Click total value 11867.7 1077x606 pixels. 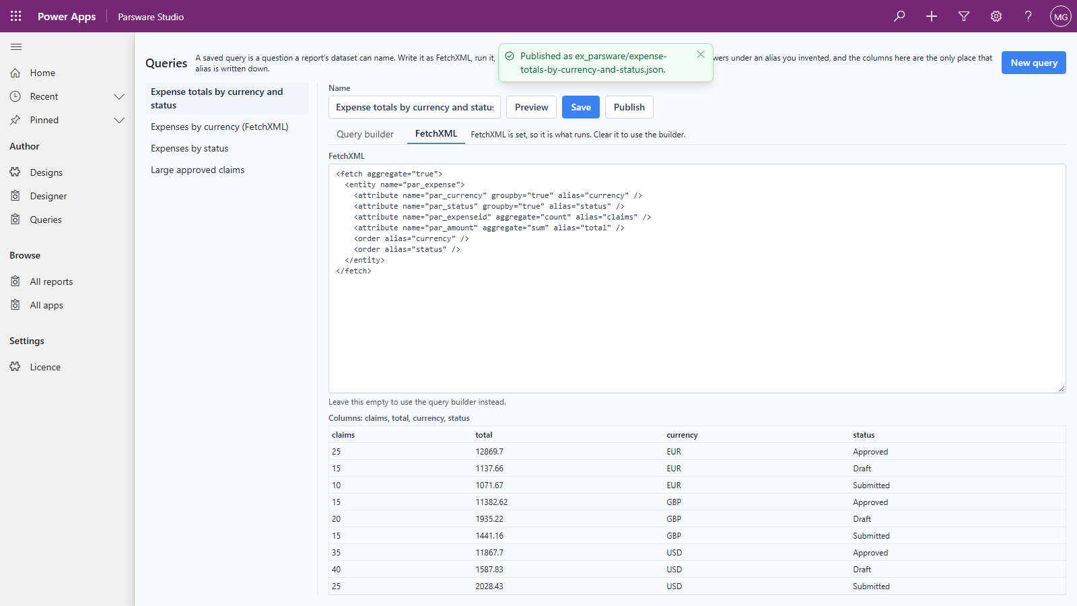click(489, 553)
